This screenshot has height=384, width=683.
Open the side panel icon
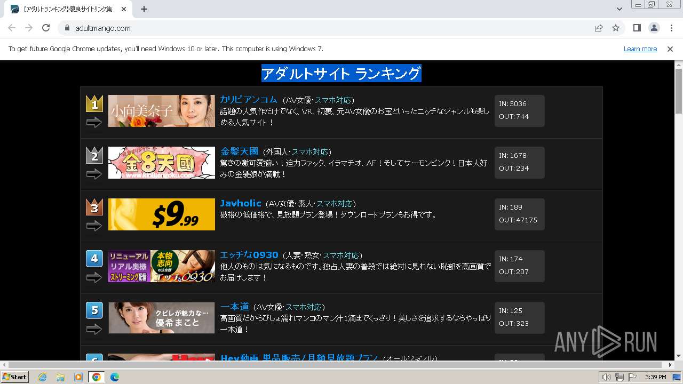click(x=637, y=28)
